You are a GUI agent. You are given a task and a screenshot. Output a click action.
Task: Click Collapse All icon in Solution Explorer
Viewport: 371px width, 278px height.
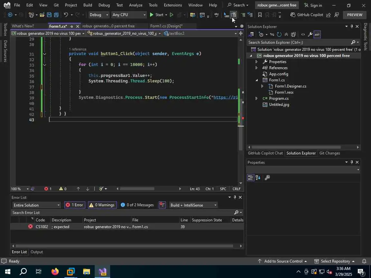[286, 34]
